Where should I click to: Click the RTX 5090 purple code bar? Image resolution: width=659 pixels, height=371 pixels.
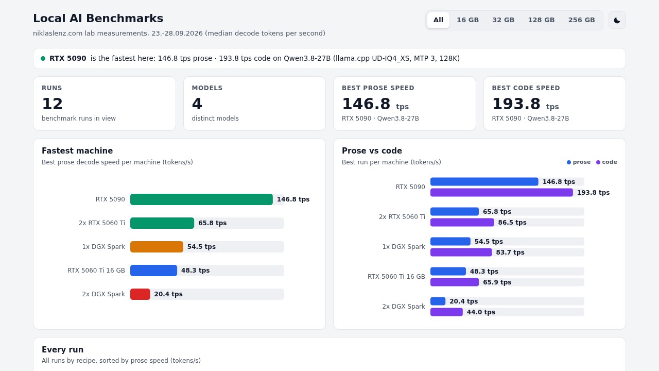click(501, 193)
